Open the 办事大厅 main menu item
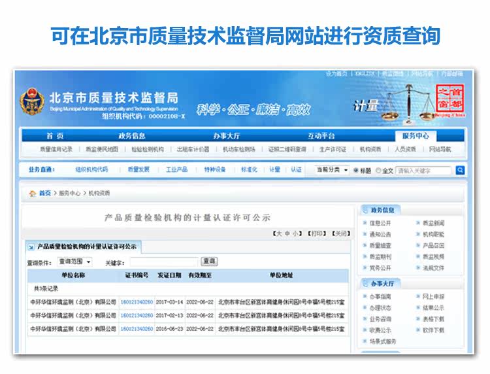Screen dimensions: 490x374 (226, 136)
